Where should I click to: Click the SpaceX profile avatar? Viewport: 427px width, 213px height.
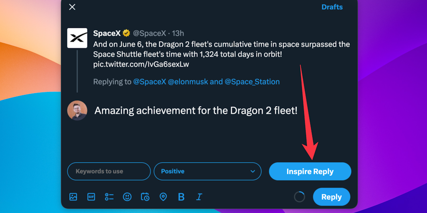click(77, 38)
